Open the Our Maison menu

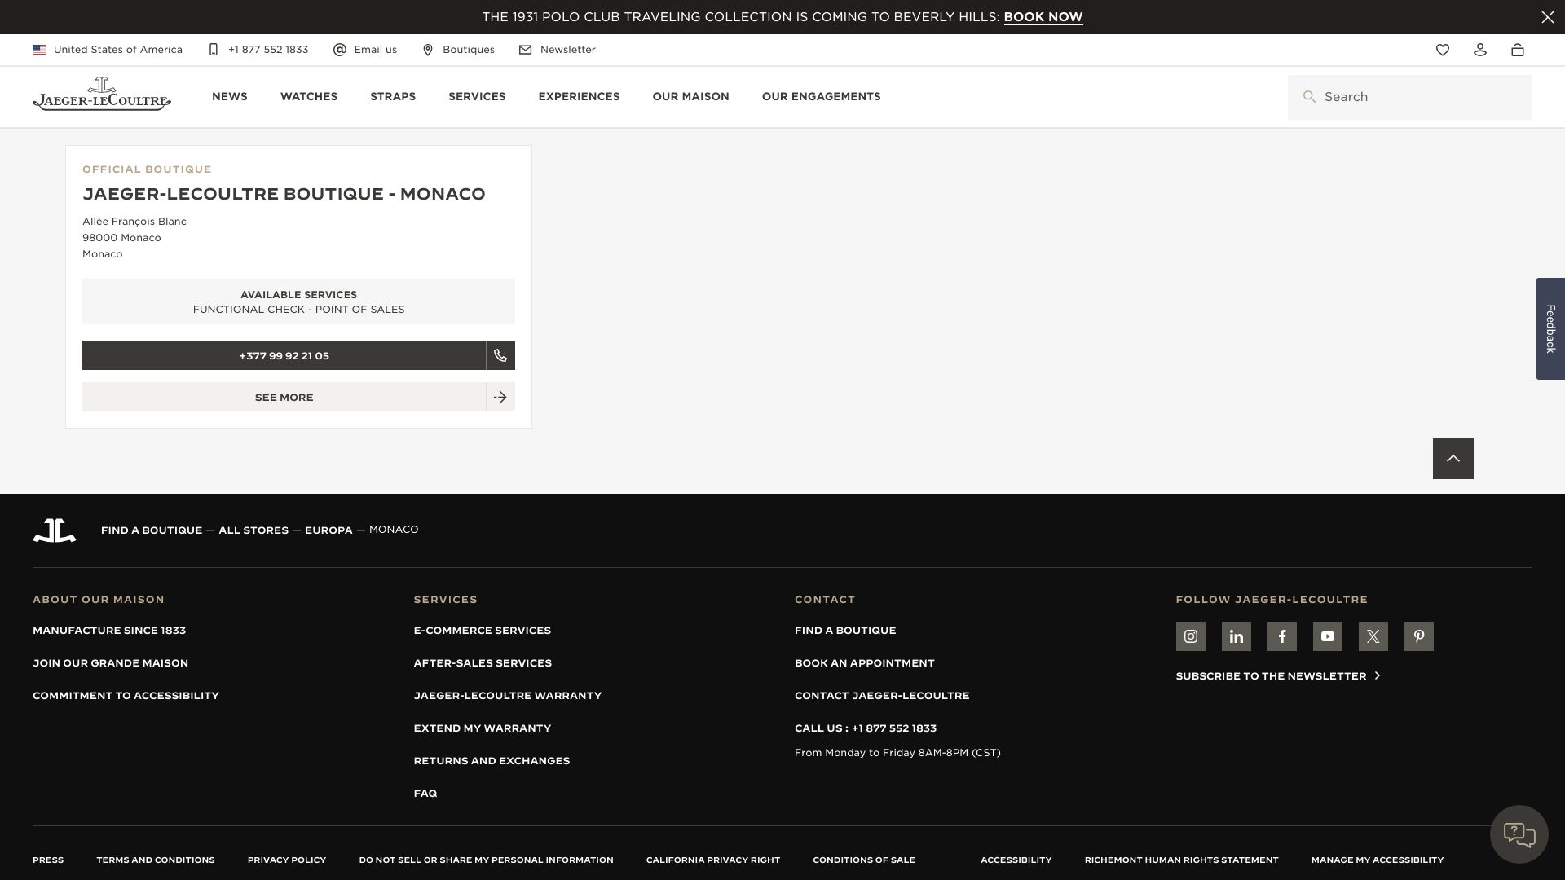[x=691, y=96]
